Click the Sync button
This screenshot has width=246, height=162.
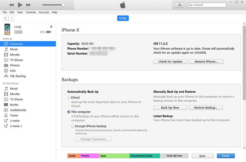tap(203, 156)
